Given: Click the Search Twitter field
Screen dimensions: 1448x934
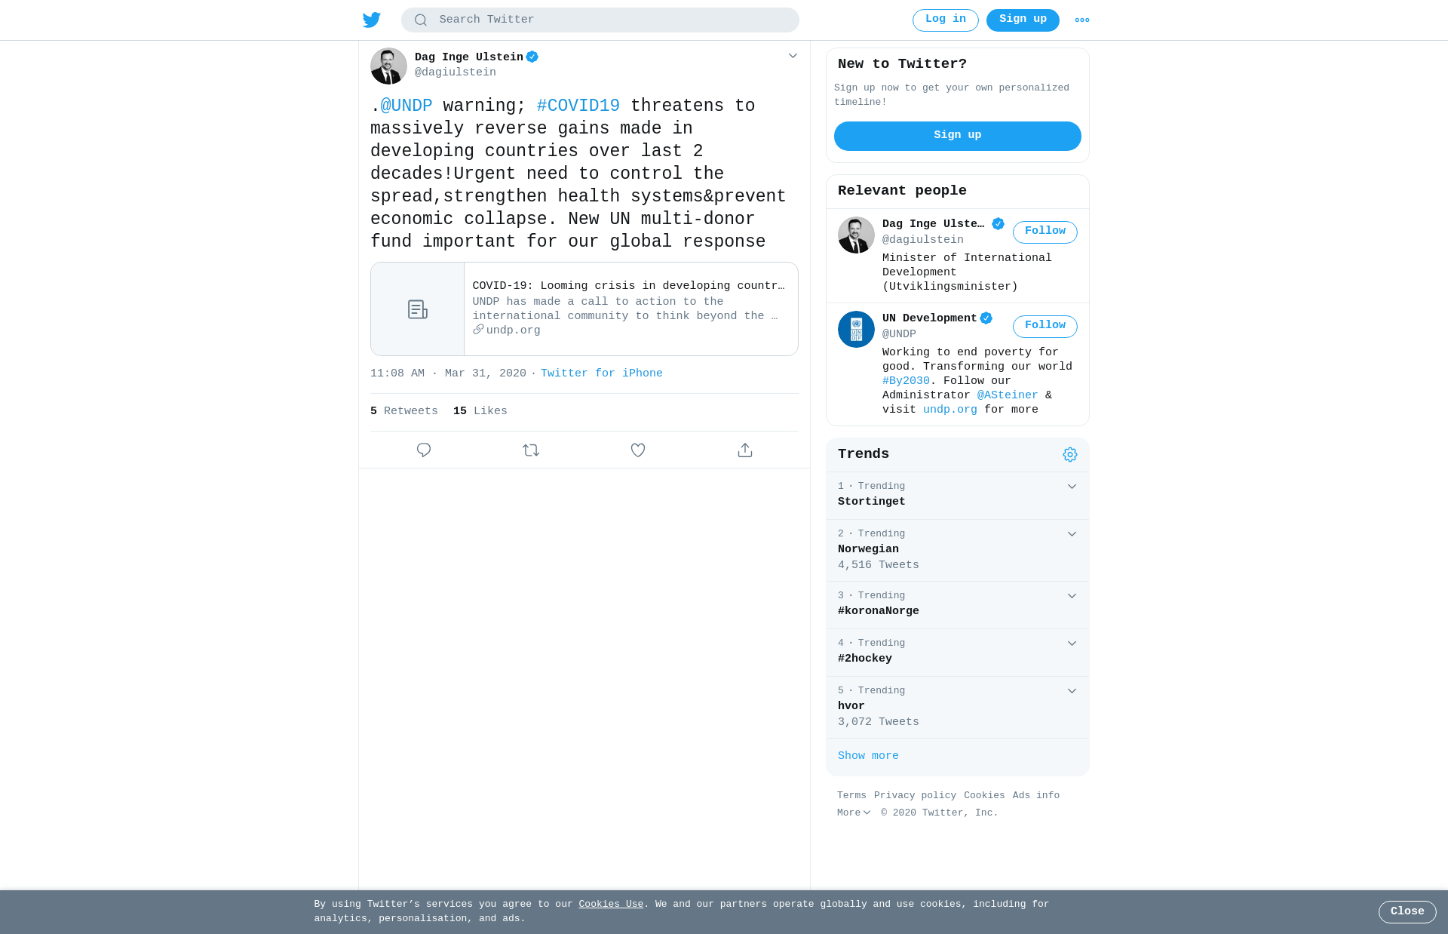Looking at the screenshot, I should [x=600, y=20].
